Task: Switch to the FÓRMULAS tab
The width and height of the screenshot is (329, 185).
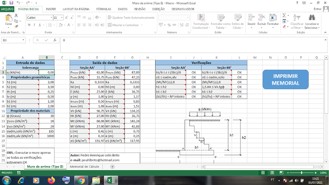Action: (x=104, y=9)
